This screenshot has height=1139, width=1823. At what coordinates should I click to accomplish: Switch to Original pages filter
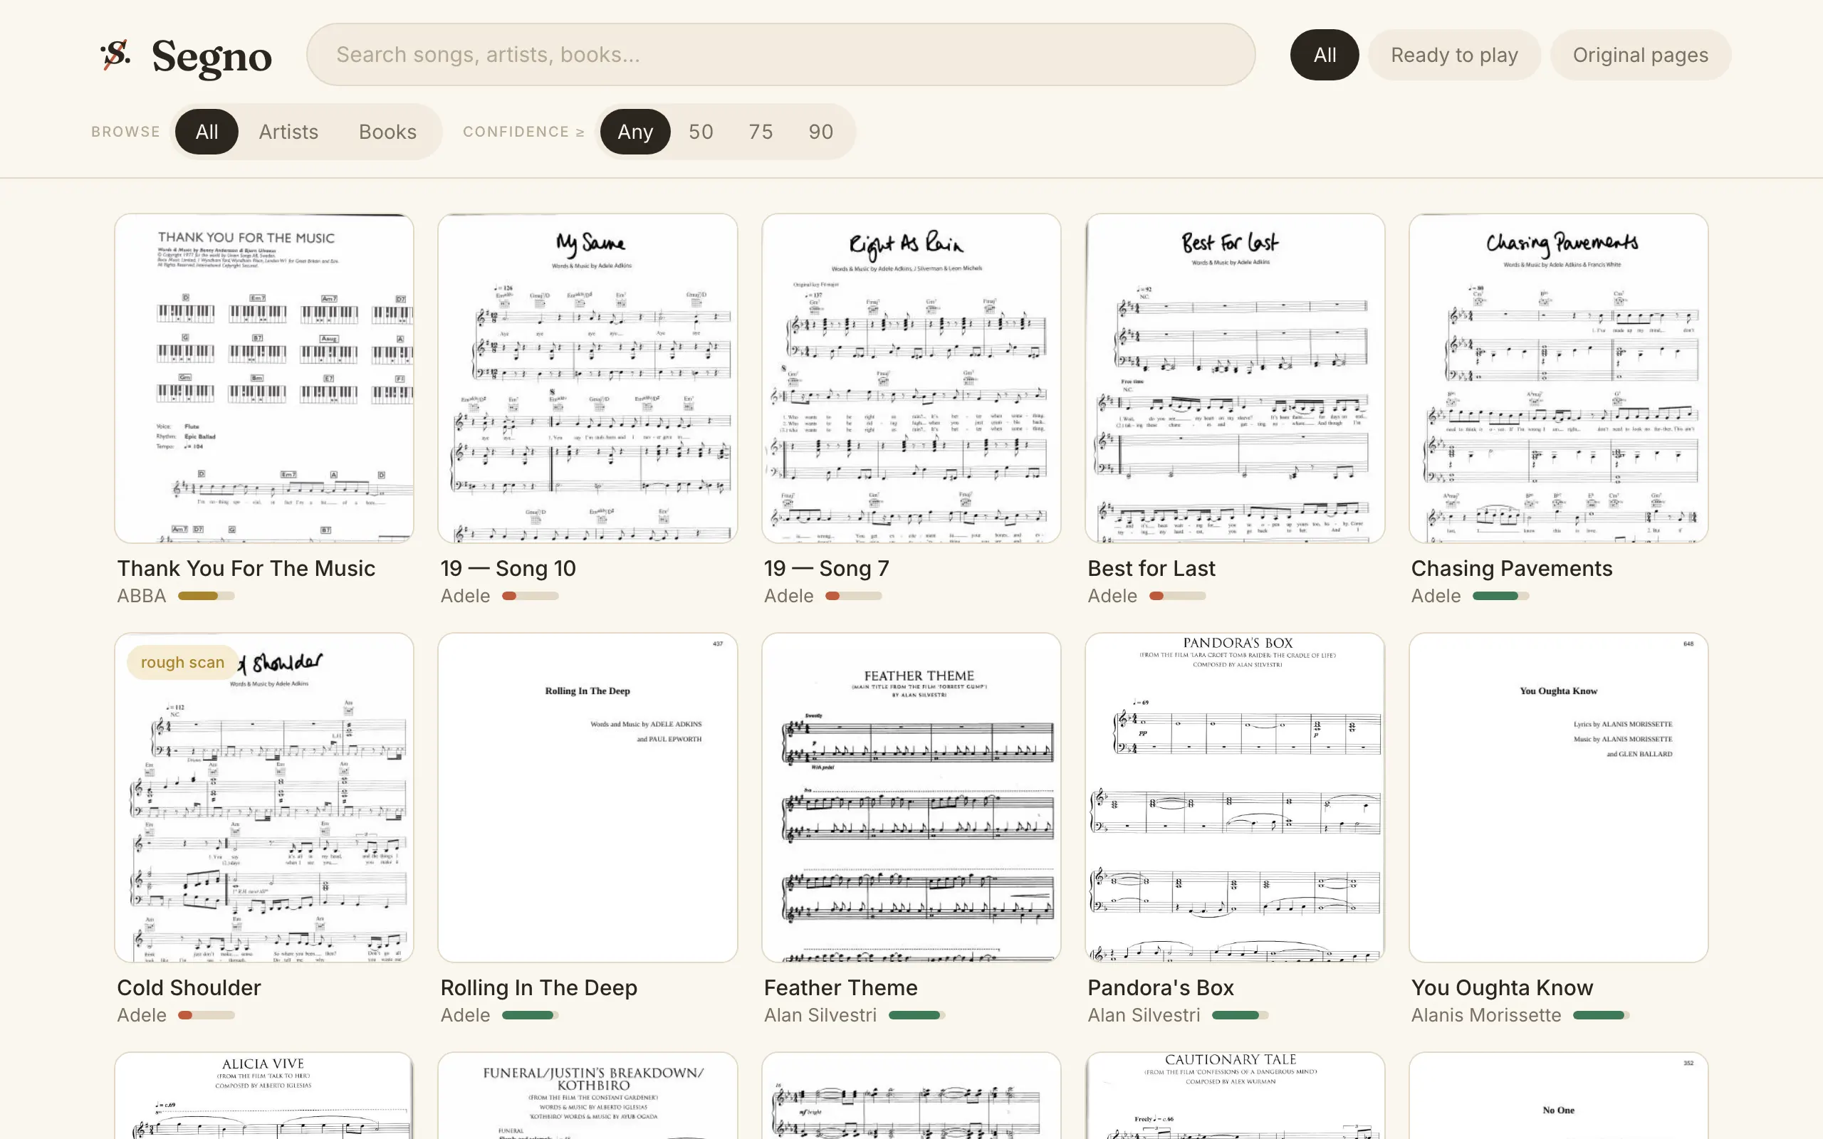coord(1640,55)
